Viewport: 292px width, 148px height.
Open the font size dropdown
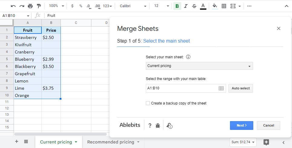coord(162,6)
